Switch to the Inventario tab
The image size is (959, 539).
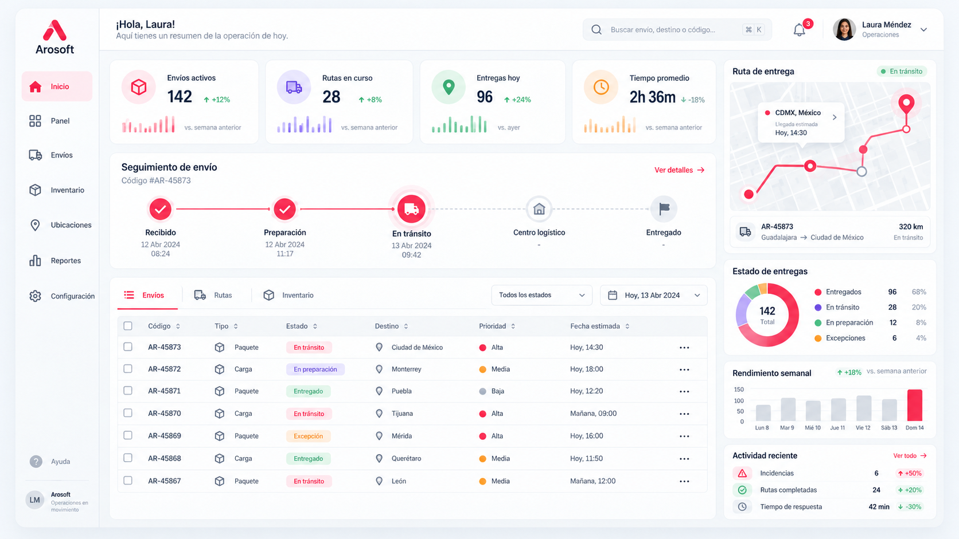[x=289, y=295]
